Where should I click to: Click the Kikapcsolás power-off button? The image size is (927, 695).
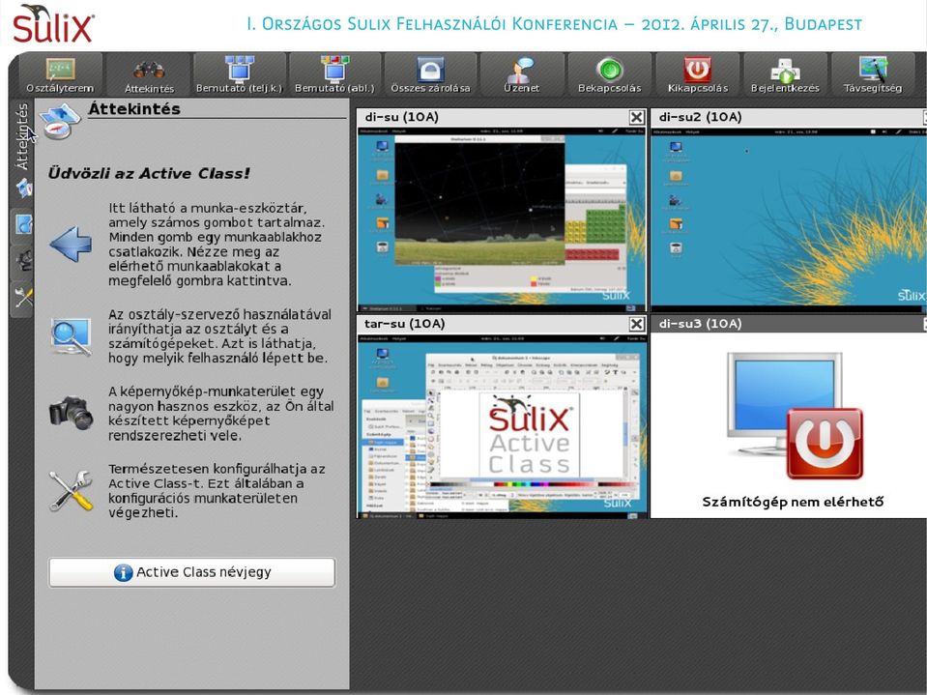(698, 75)
